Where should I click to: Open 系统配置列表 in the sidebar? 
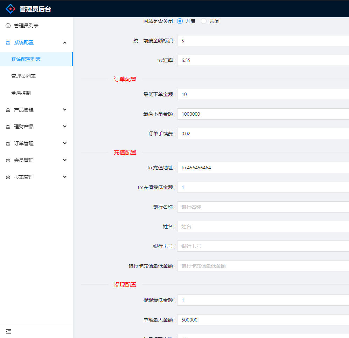(x=26, y=59)
